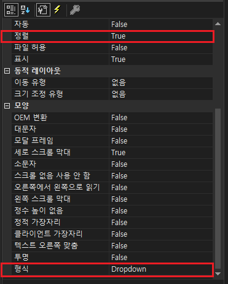Select the 왼쪽 스크롤 막대 property
Screen dimensions: 228x284
[x=42, y=199]
